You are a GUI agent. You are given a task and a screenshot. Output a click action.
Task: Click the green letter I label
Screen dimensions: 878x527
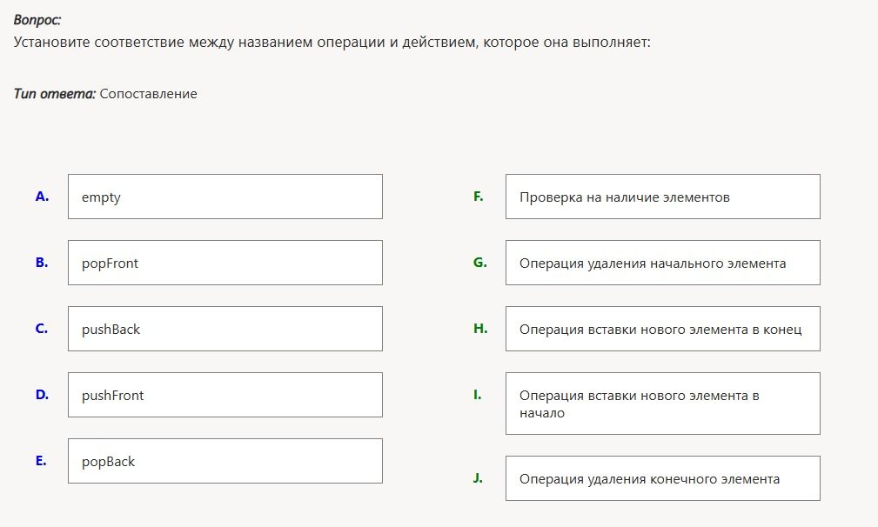coord(477,395)
